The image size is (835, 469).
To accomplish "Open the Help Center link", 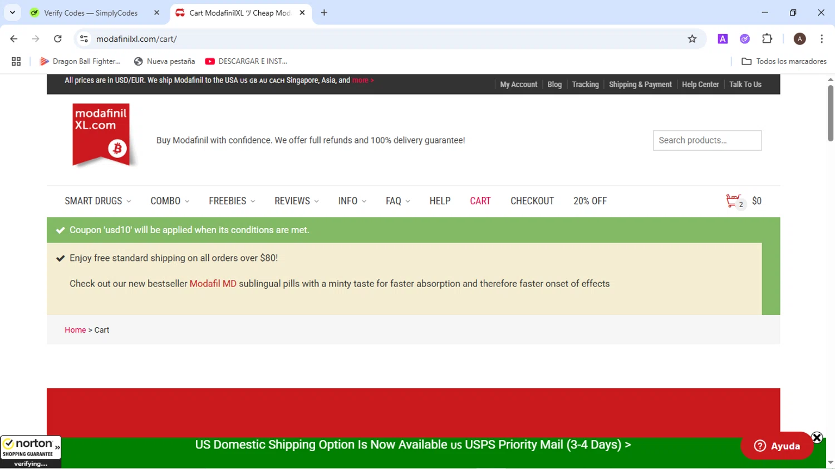I will coord(700,85).
